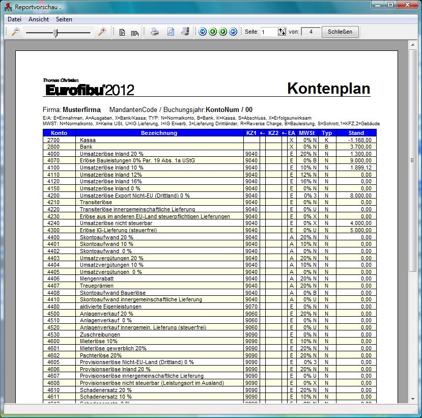Click the scroll down arrow of the preview
The width and height of the screenshot is (422, 418).
pos(412,399)
